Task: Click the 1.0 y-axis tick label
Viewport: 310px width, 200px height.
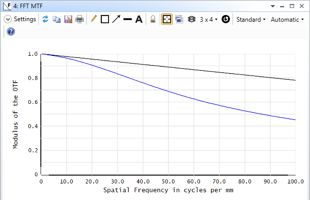Action: [x=33, y=54]
